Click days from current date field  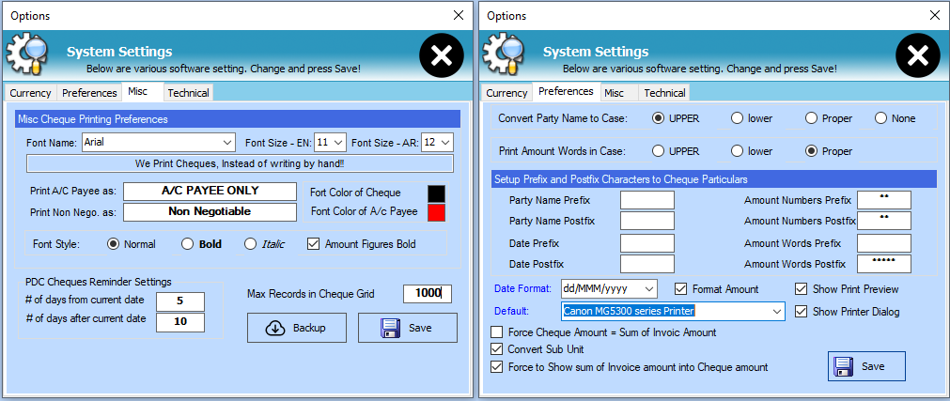coord(180,301)
